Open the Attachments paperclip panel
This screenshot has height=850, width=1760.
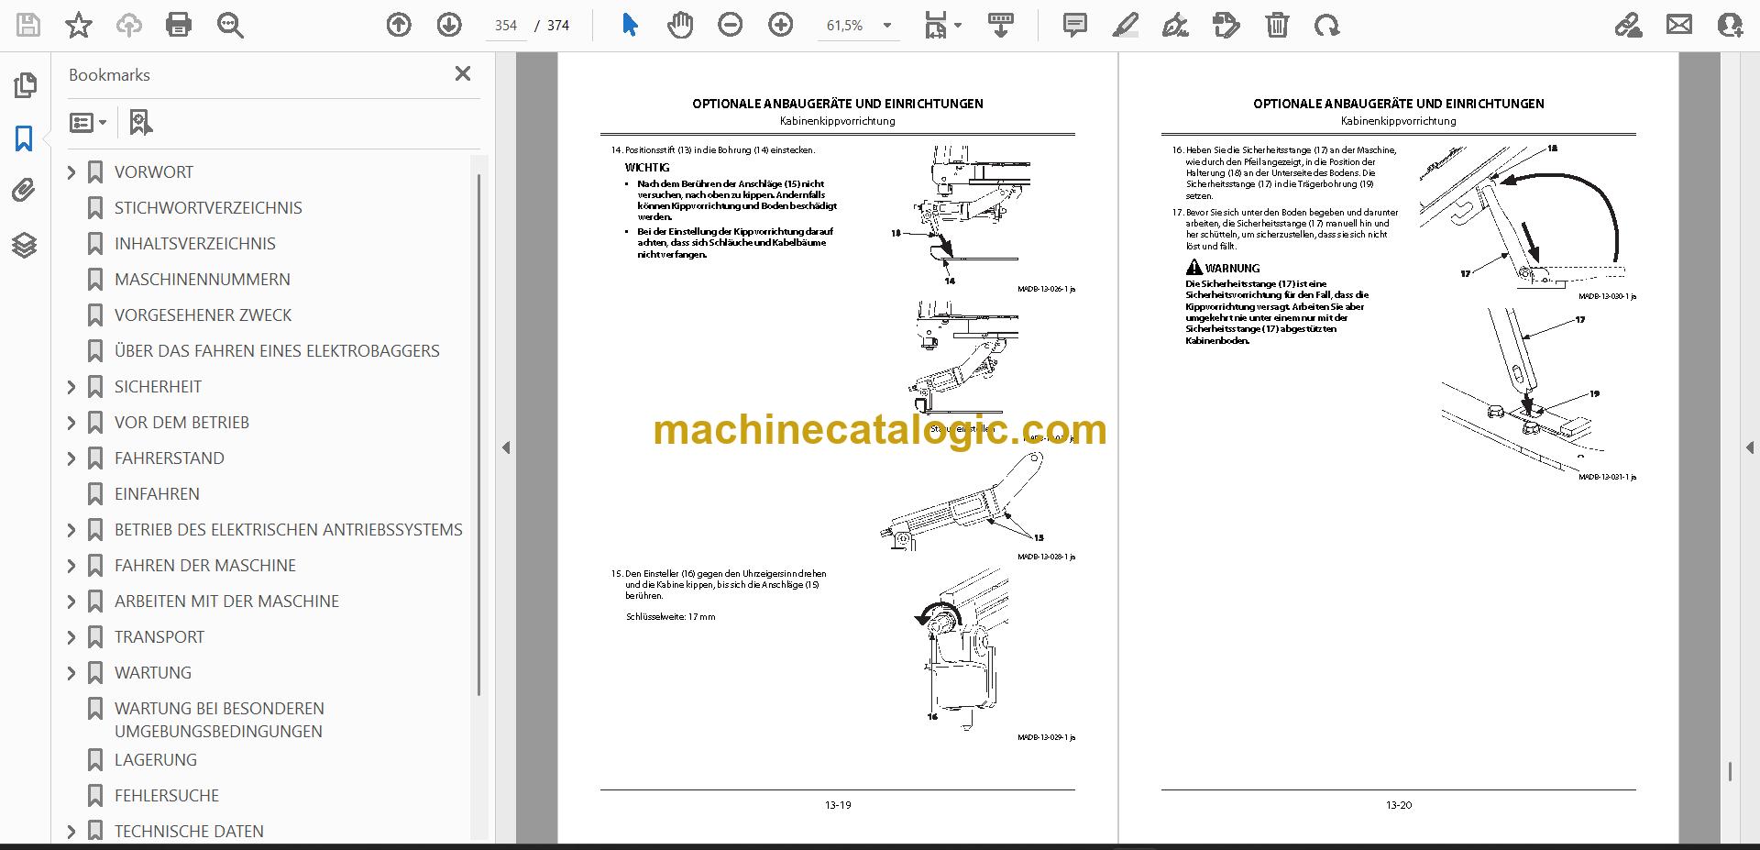tap(24, 191)
